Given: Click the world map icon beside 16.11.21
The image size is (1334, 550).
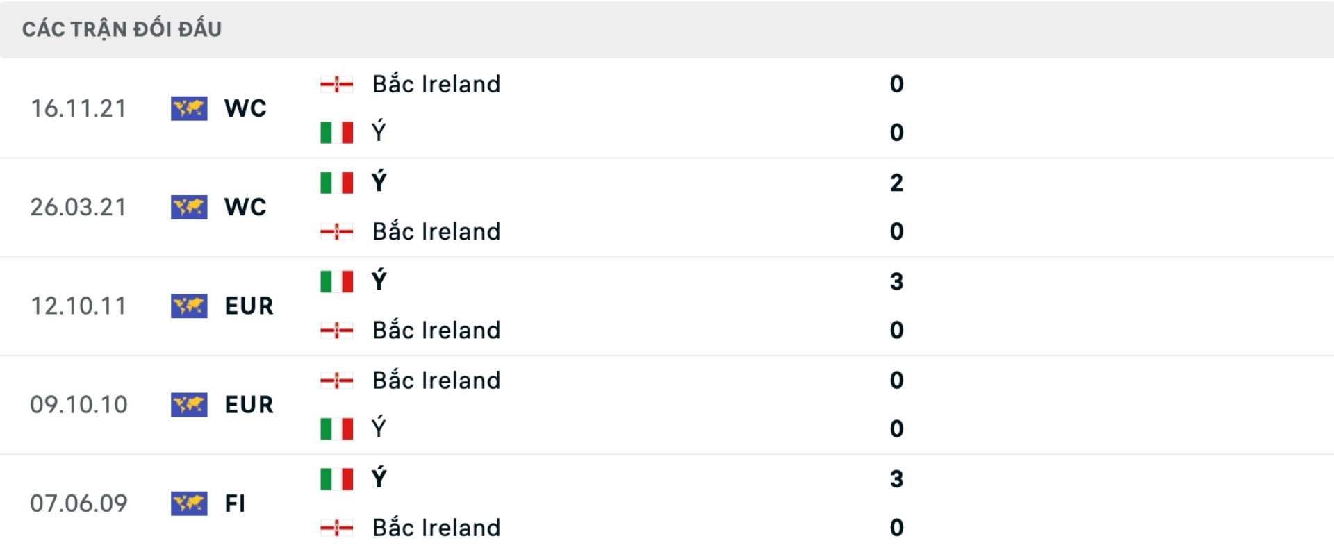Looking at the screenshot, I should click(189, 108).
